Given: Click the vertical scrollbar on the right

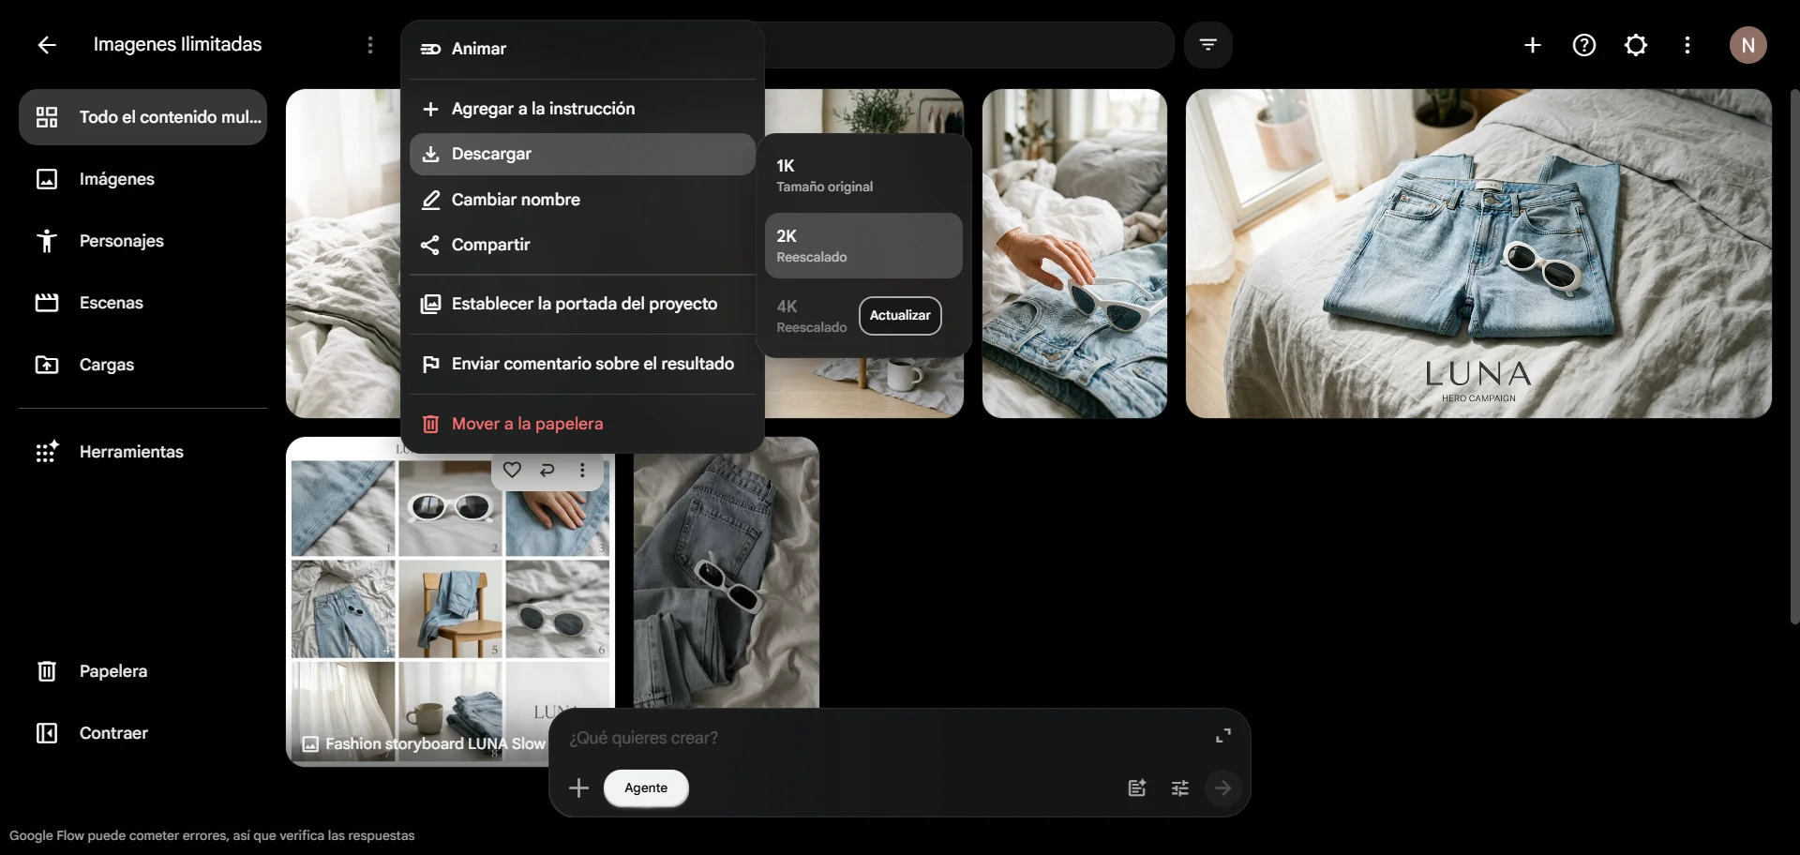Looking at the screenshot, I should click(x=1794, y=356).
